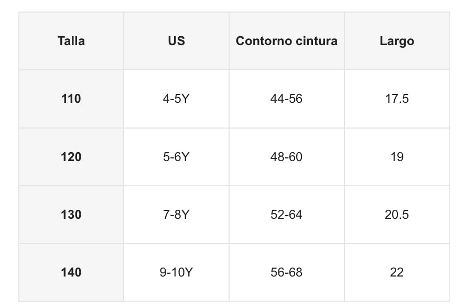Click the 56-68 waist measurement cell

286,272
